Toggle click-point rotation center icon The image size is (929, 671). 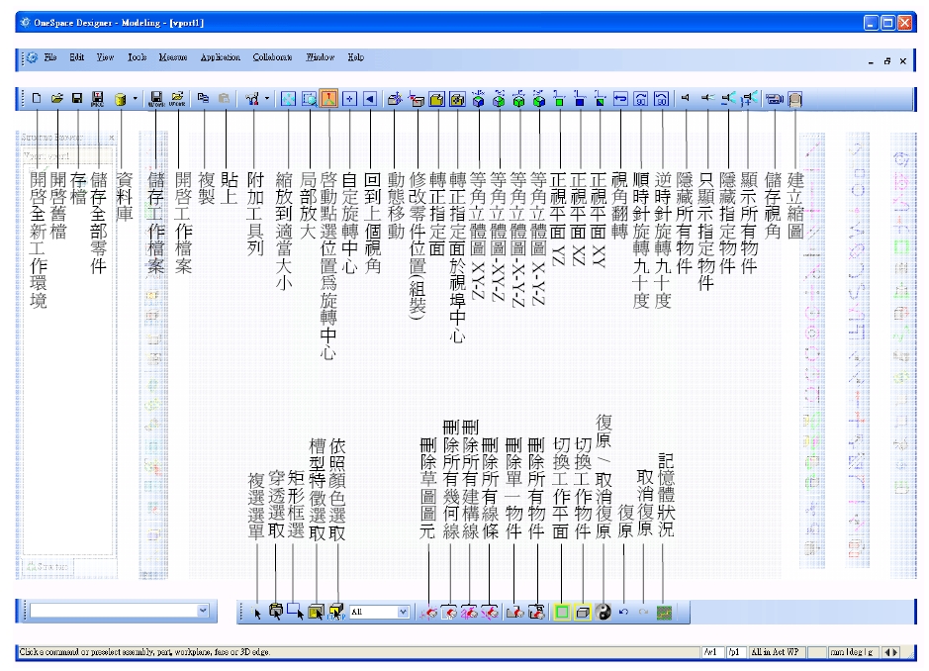328,98
